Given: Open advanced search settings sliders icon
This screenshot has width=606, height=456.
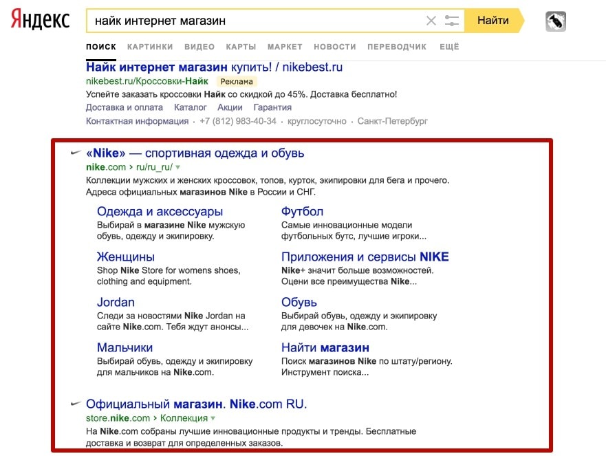Looking at the screenshot, I should 452,21.
